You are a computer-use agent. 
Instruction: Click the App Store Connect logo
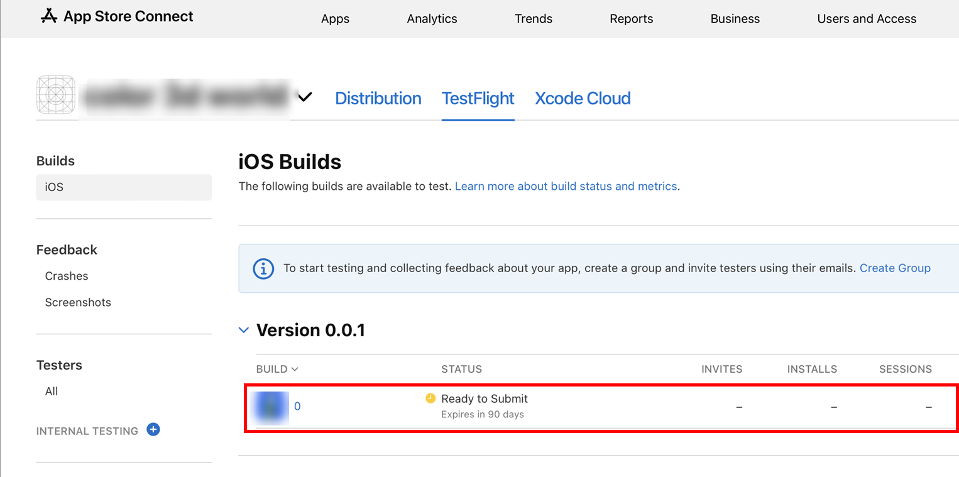point(117,17)
